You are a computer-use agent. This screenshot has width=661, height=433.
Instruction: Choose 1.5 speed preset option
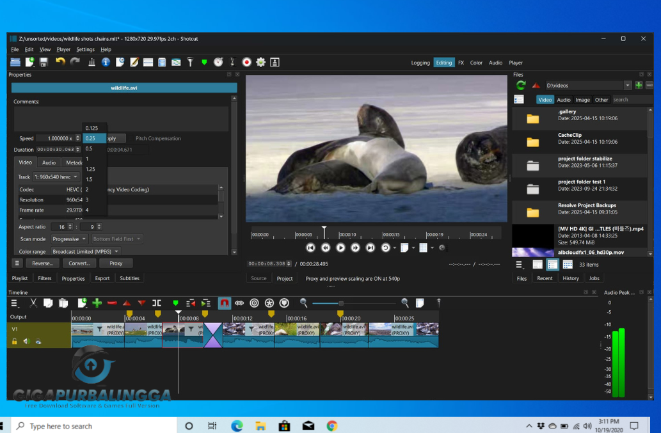pyautogui.click(x=95, y=179)
